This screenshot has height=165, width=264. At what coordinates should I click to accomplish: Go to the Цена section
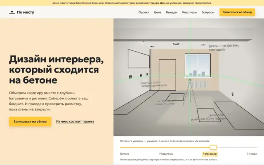point(158,12)
